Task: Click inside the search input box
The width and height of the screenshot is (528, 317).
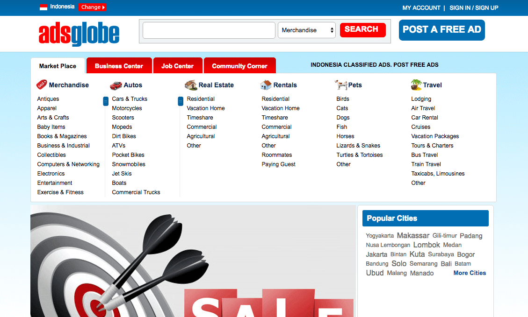Action: click(208, 29)
